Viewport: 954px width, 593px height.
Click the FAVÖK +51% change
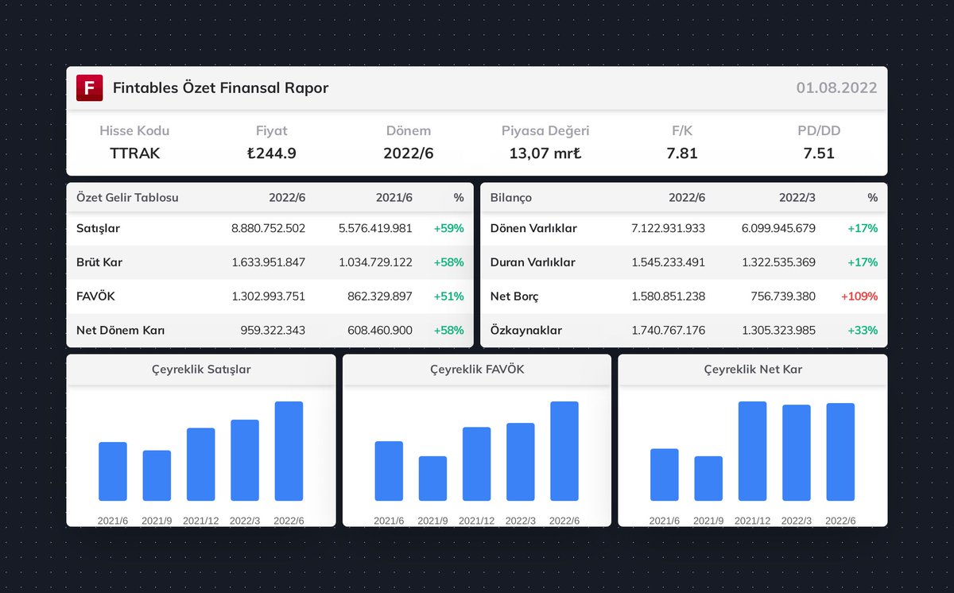tap(448, 296)
